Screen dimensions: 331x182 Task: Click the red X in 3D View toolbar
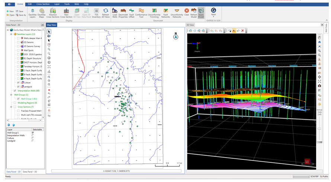(x=243, y=31)
